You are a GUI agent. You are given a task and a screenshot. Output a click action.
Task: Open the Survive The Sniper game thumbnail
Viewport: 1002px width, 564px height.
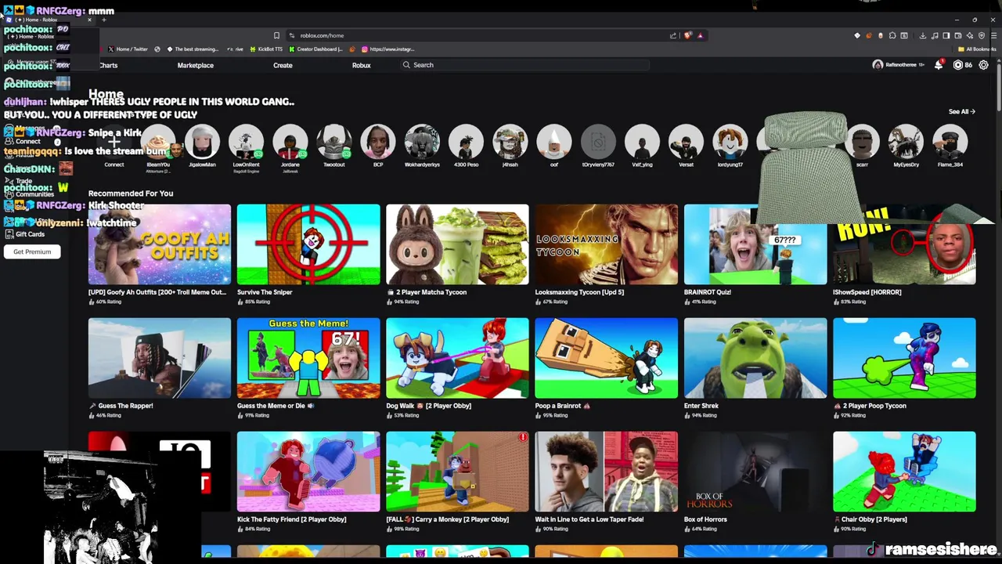(308, 244)
